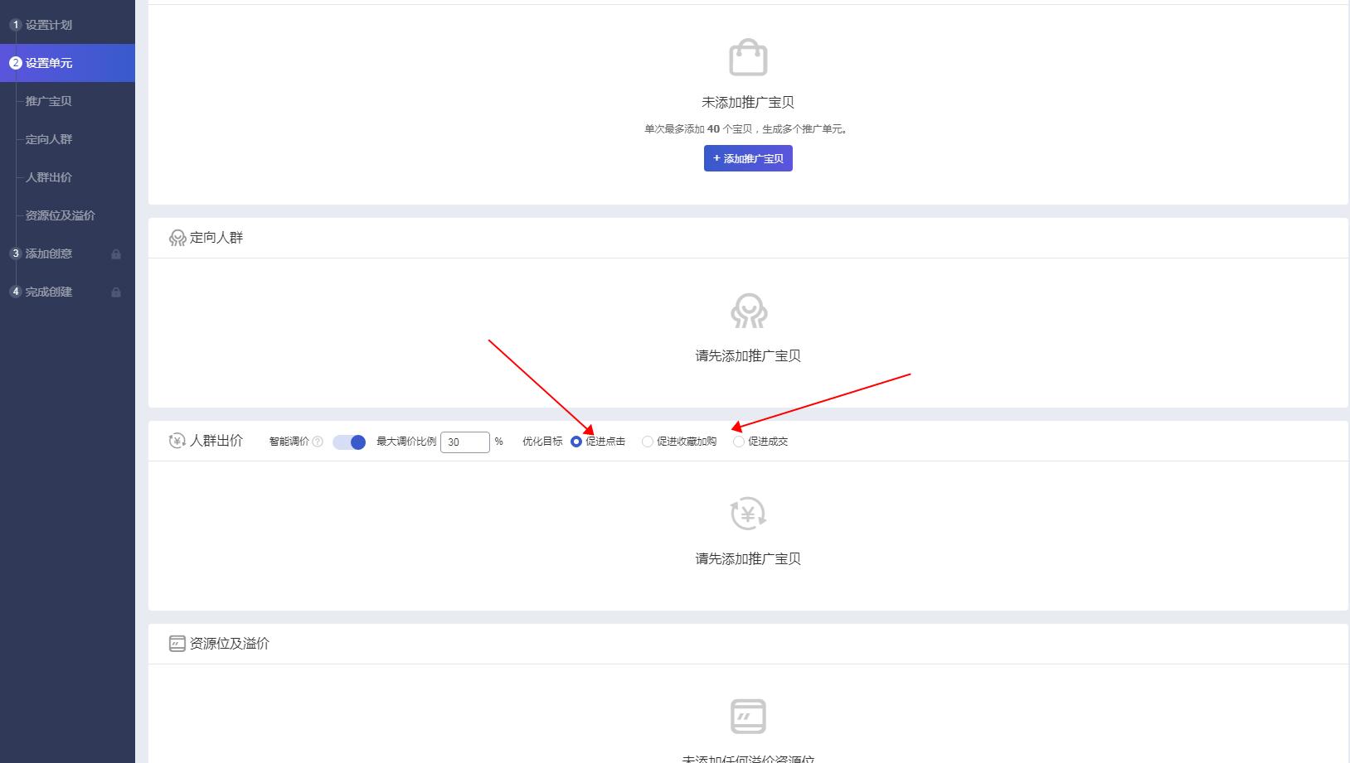The height and width of the screenshot is (763, 1350).
Task: Click the 资源位及溢价 section header icon
Action: 177,643
